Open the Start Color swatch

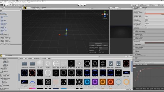click(x=154, y=14)
